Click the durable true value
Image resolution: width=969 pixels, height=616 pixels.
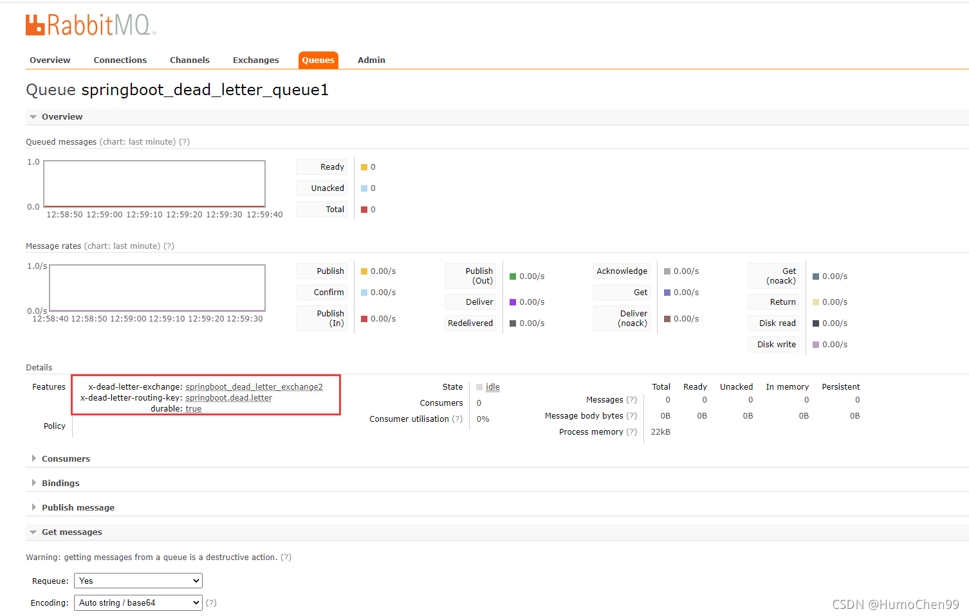click(x=194, y=408)
